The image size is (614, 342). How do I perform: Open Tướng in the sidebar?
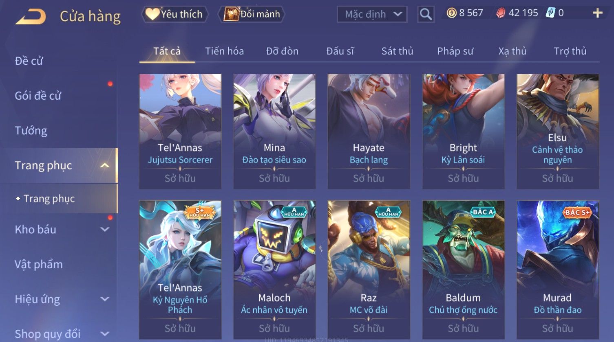click(x=31, y=131)
